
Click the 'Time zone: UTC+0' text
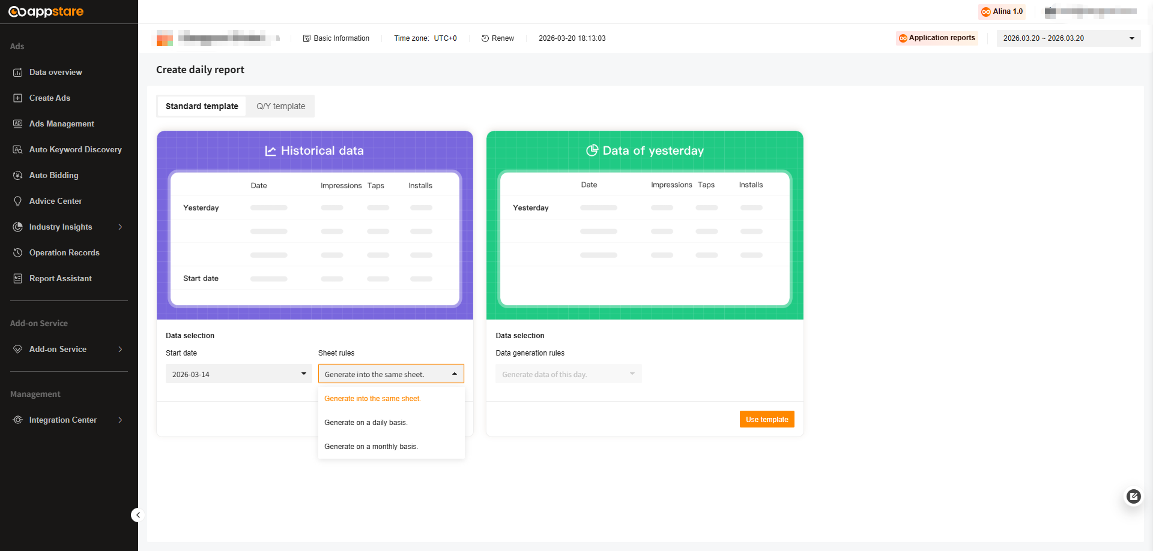coord(425,38)
